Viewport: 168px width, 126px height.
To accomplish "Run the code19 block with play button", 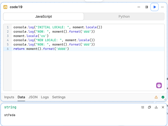I will pos(155,7).
